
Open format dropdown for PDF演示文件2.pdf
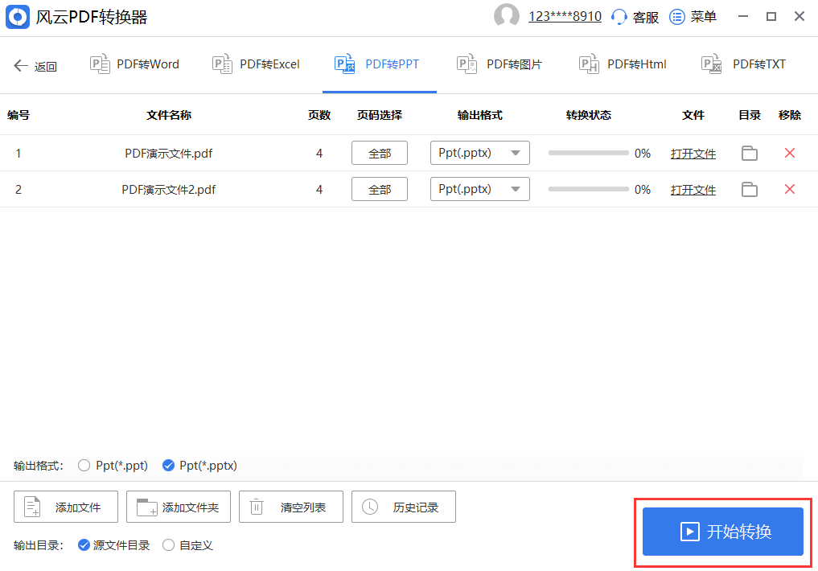click(480, 189)
